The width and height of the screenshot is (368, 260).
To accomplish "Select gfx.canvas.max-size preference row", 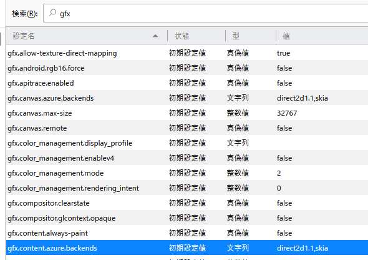I will [x=187, y=113].
